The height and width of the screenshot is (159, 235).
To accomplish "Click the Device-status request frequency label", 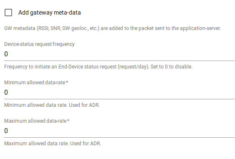I will (x=39, y=44).
